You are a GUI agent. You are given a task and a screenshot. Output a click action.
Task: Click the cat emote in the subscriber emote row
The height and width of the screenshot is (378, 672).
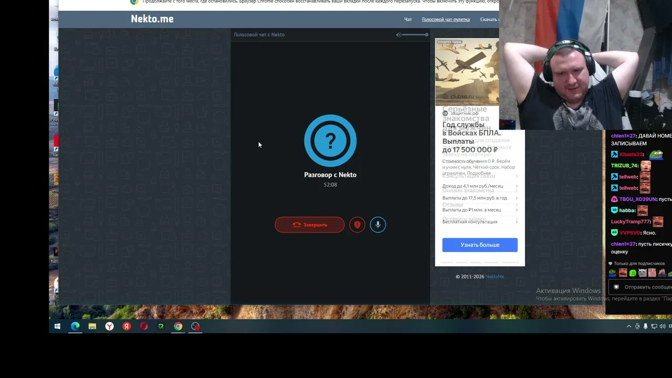coord(642,273)
